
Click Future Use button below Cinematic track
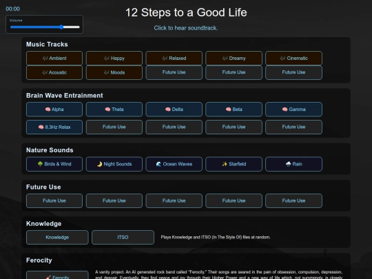(293, 72)
